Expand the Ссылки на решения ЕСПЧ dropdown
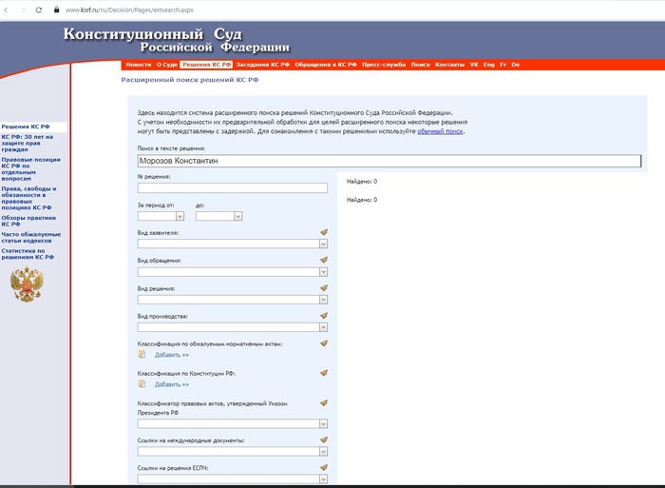The height and width of the screenshot is (488, 665). click(323, 479)
